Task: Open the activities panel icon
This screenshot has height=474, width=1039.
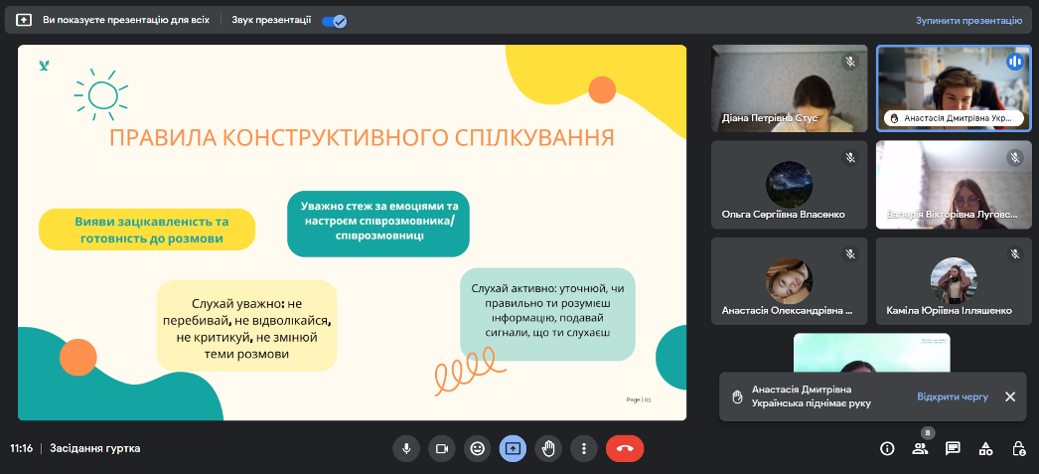Action: pos(985,448)
